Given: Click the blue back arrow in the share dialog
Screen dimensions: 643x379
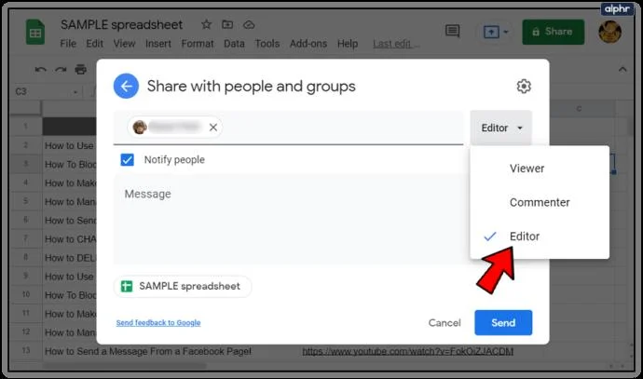Looking at the screenshot, I should [126, 86].
